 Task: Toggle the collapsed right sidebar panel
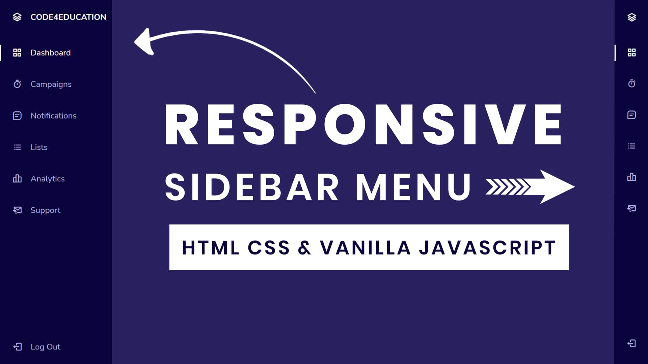[631, 17]
